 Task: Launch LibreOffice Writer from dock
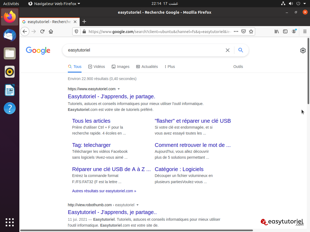pos(10,90)
